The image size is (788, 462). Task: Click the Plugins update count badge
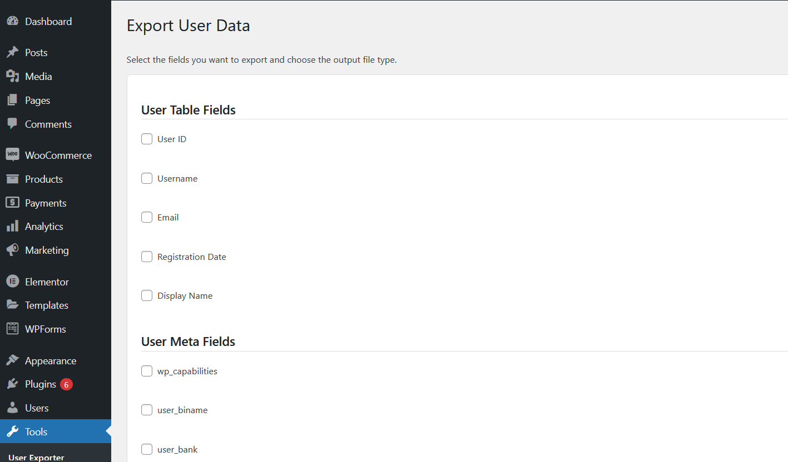(x=66, y=384)
